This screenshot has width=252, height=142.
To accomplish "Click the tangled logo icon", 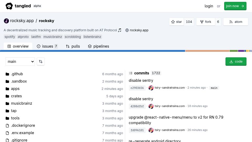I will pos(9,6).
